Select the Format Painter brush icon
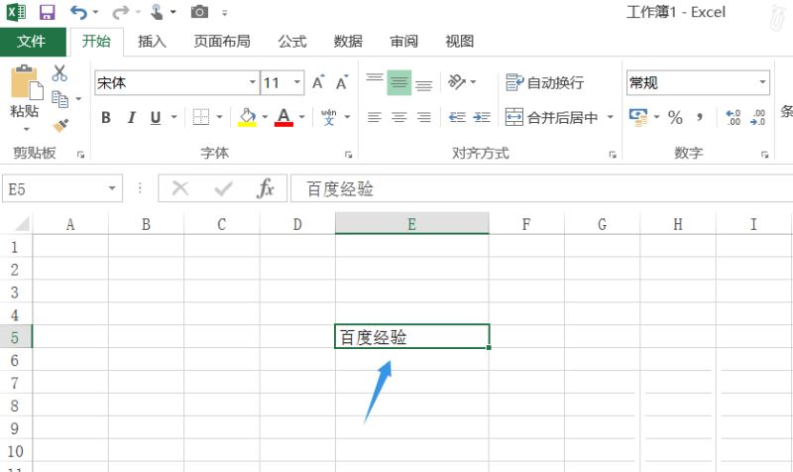 (x=59, y=125)
